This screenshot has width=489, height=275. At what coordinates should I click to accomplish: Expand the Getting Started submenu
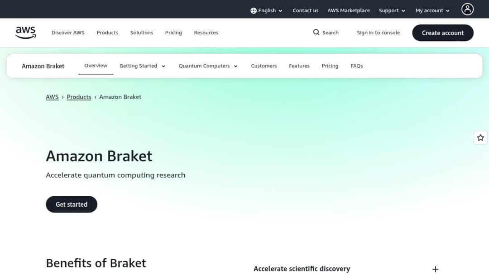tap(142, 66)
